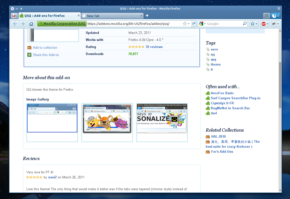The image size is (290, 199).
Task: Open the 39 reviews link
Action: (154, 47)
